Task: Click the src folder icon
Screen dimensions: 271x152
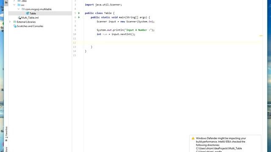Action: [x=19, y=5]
